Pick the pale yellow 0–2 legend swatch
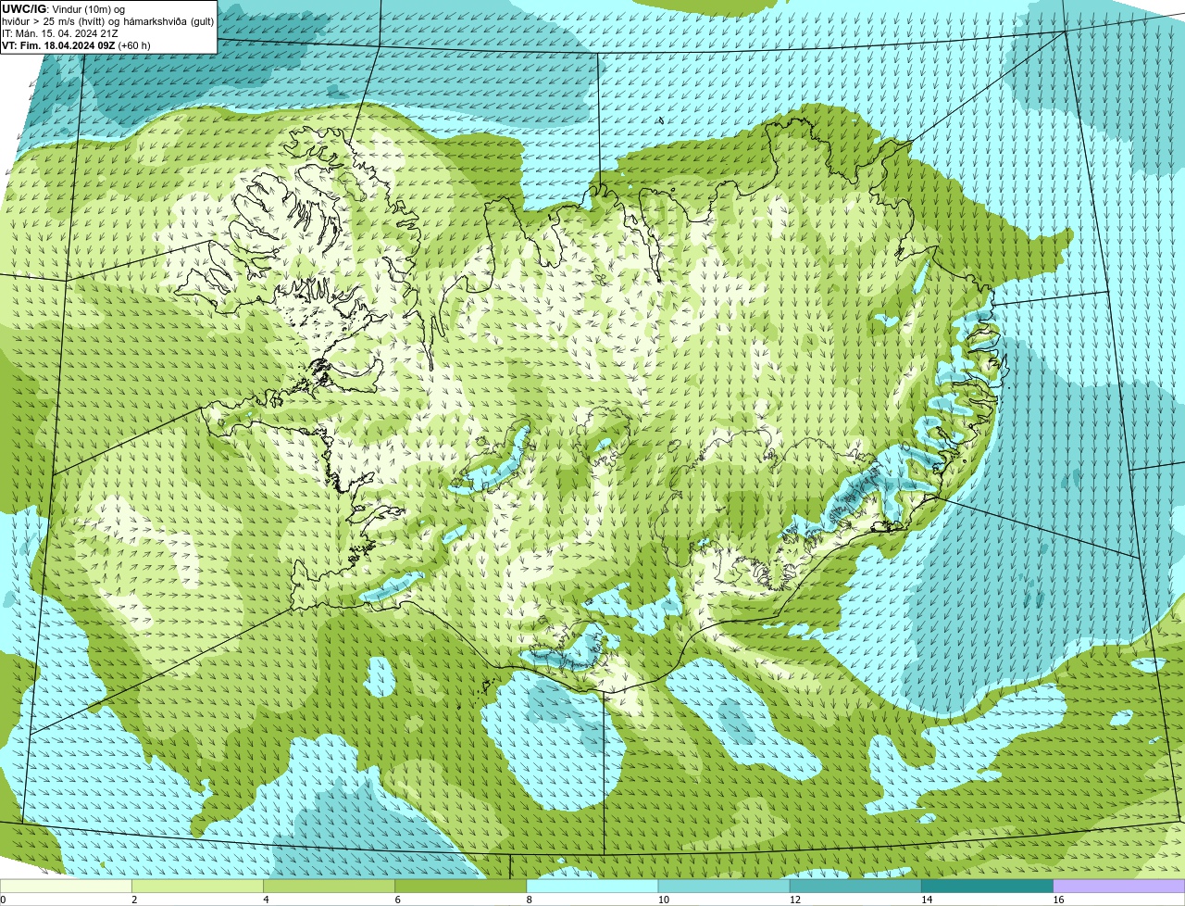 [66, 886]
